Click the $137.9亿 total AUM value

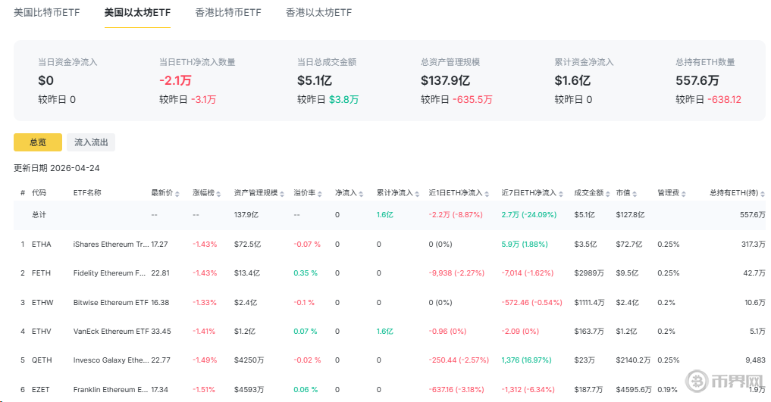coord(445,80)
